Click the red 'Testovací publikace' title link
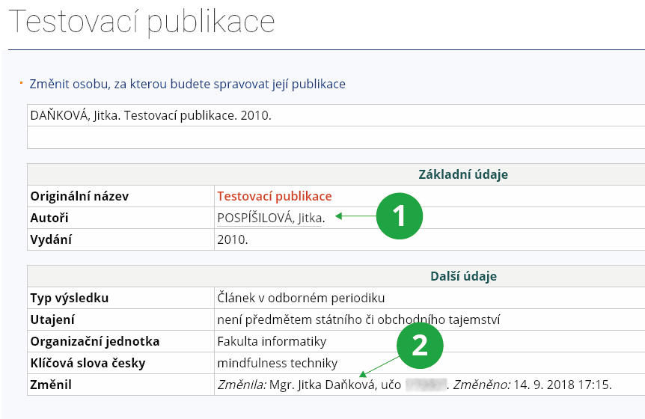 click(274, 196)
